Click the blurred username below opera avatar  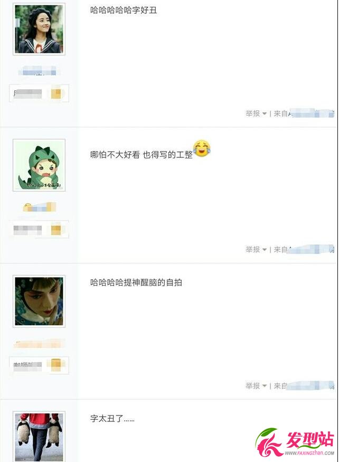[39, 344]
